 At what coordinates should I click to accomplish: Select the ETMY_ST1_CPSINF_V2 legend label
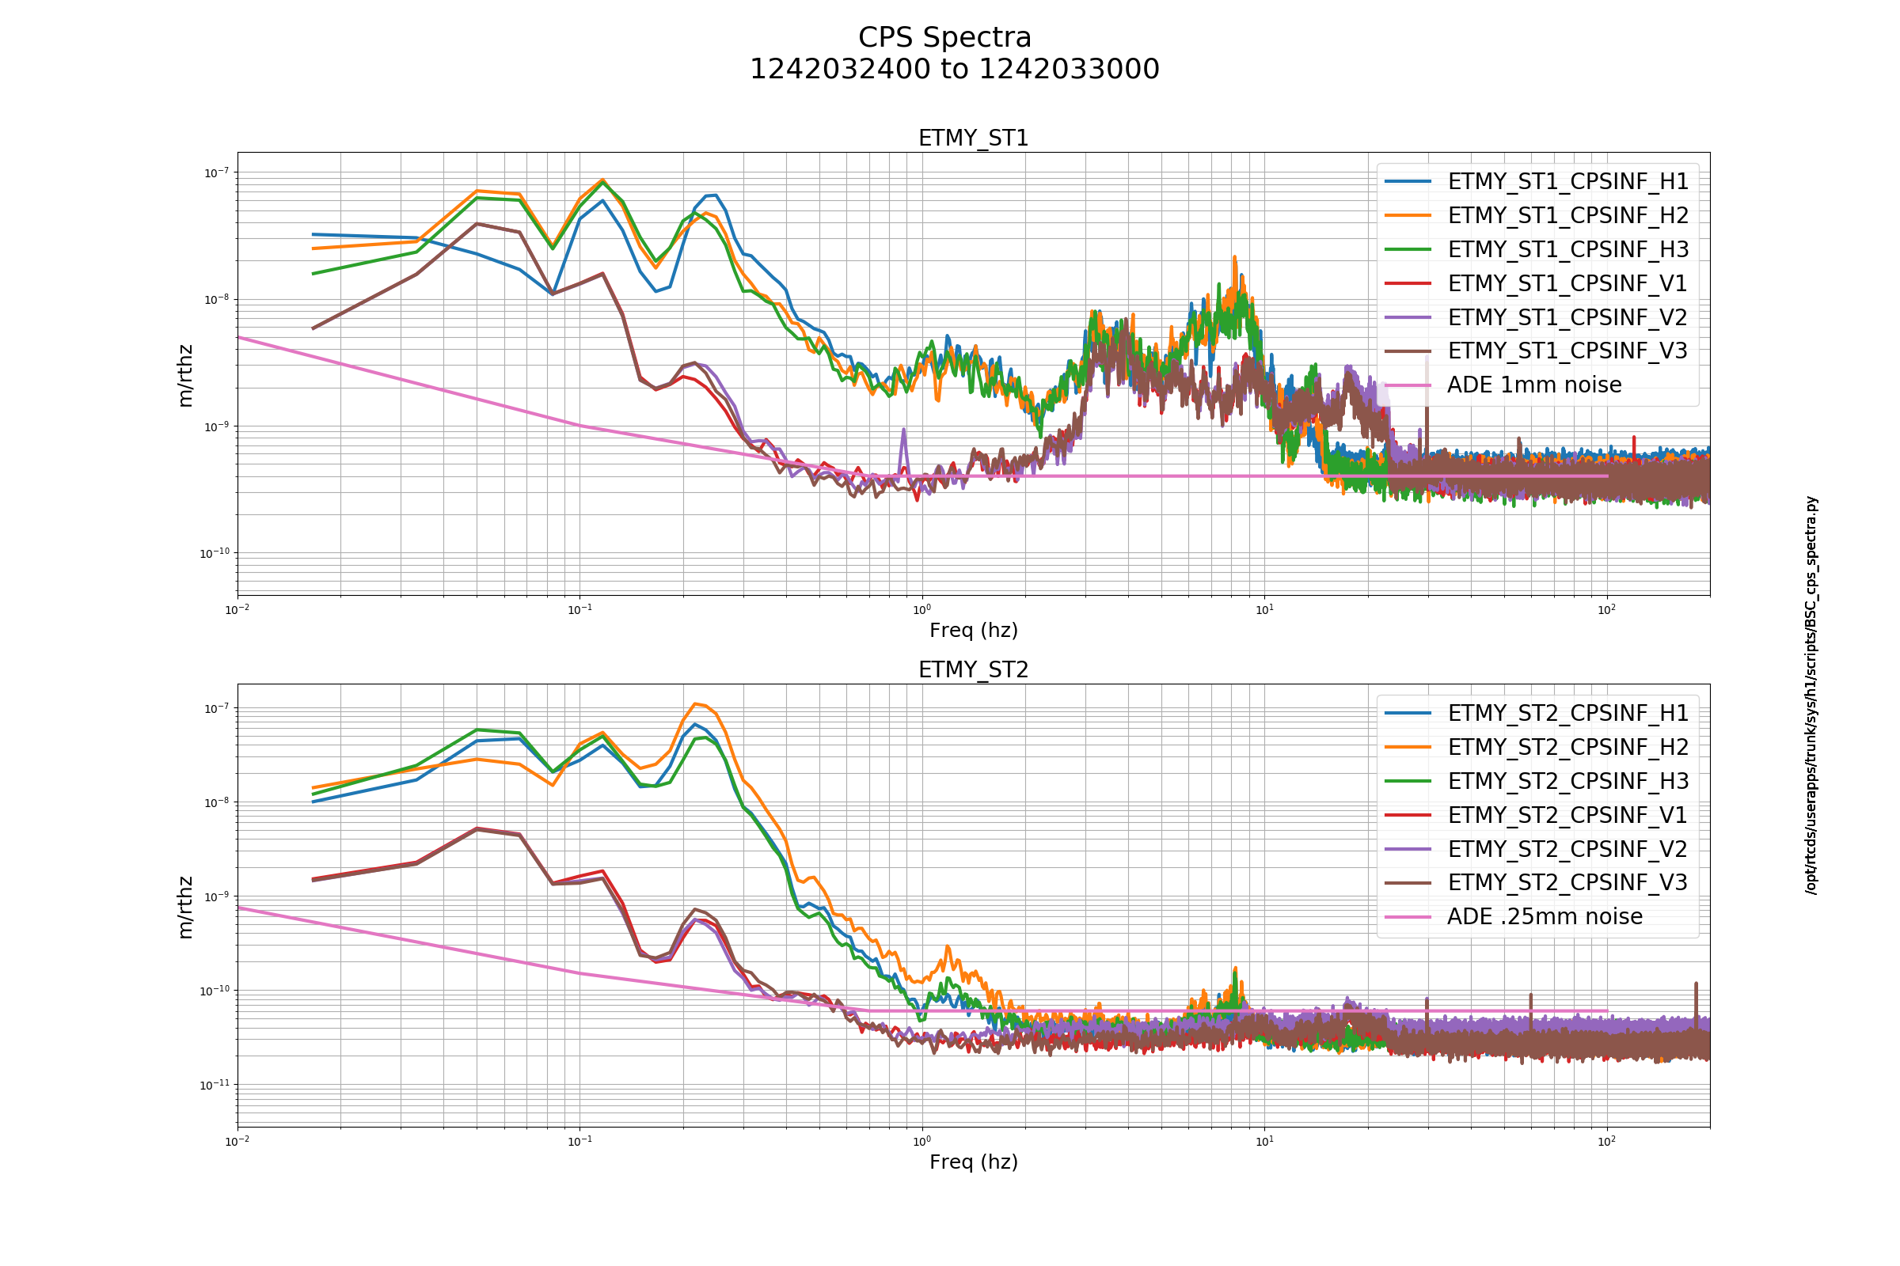click(x=1567, y=317)
